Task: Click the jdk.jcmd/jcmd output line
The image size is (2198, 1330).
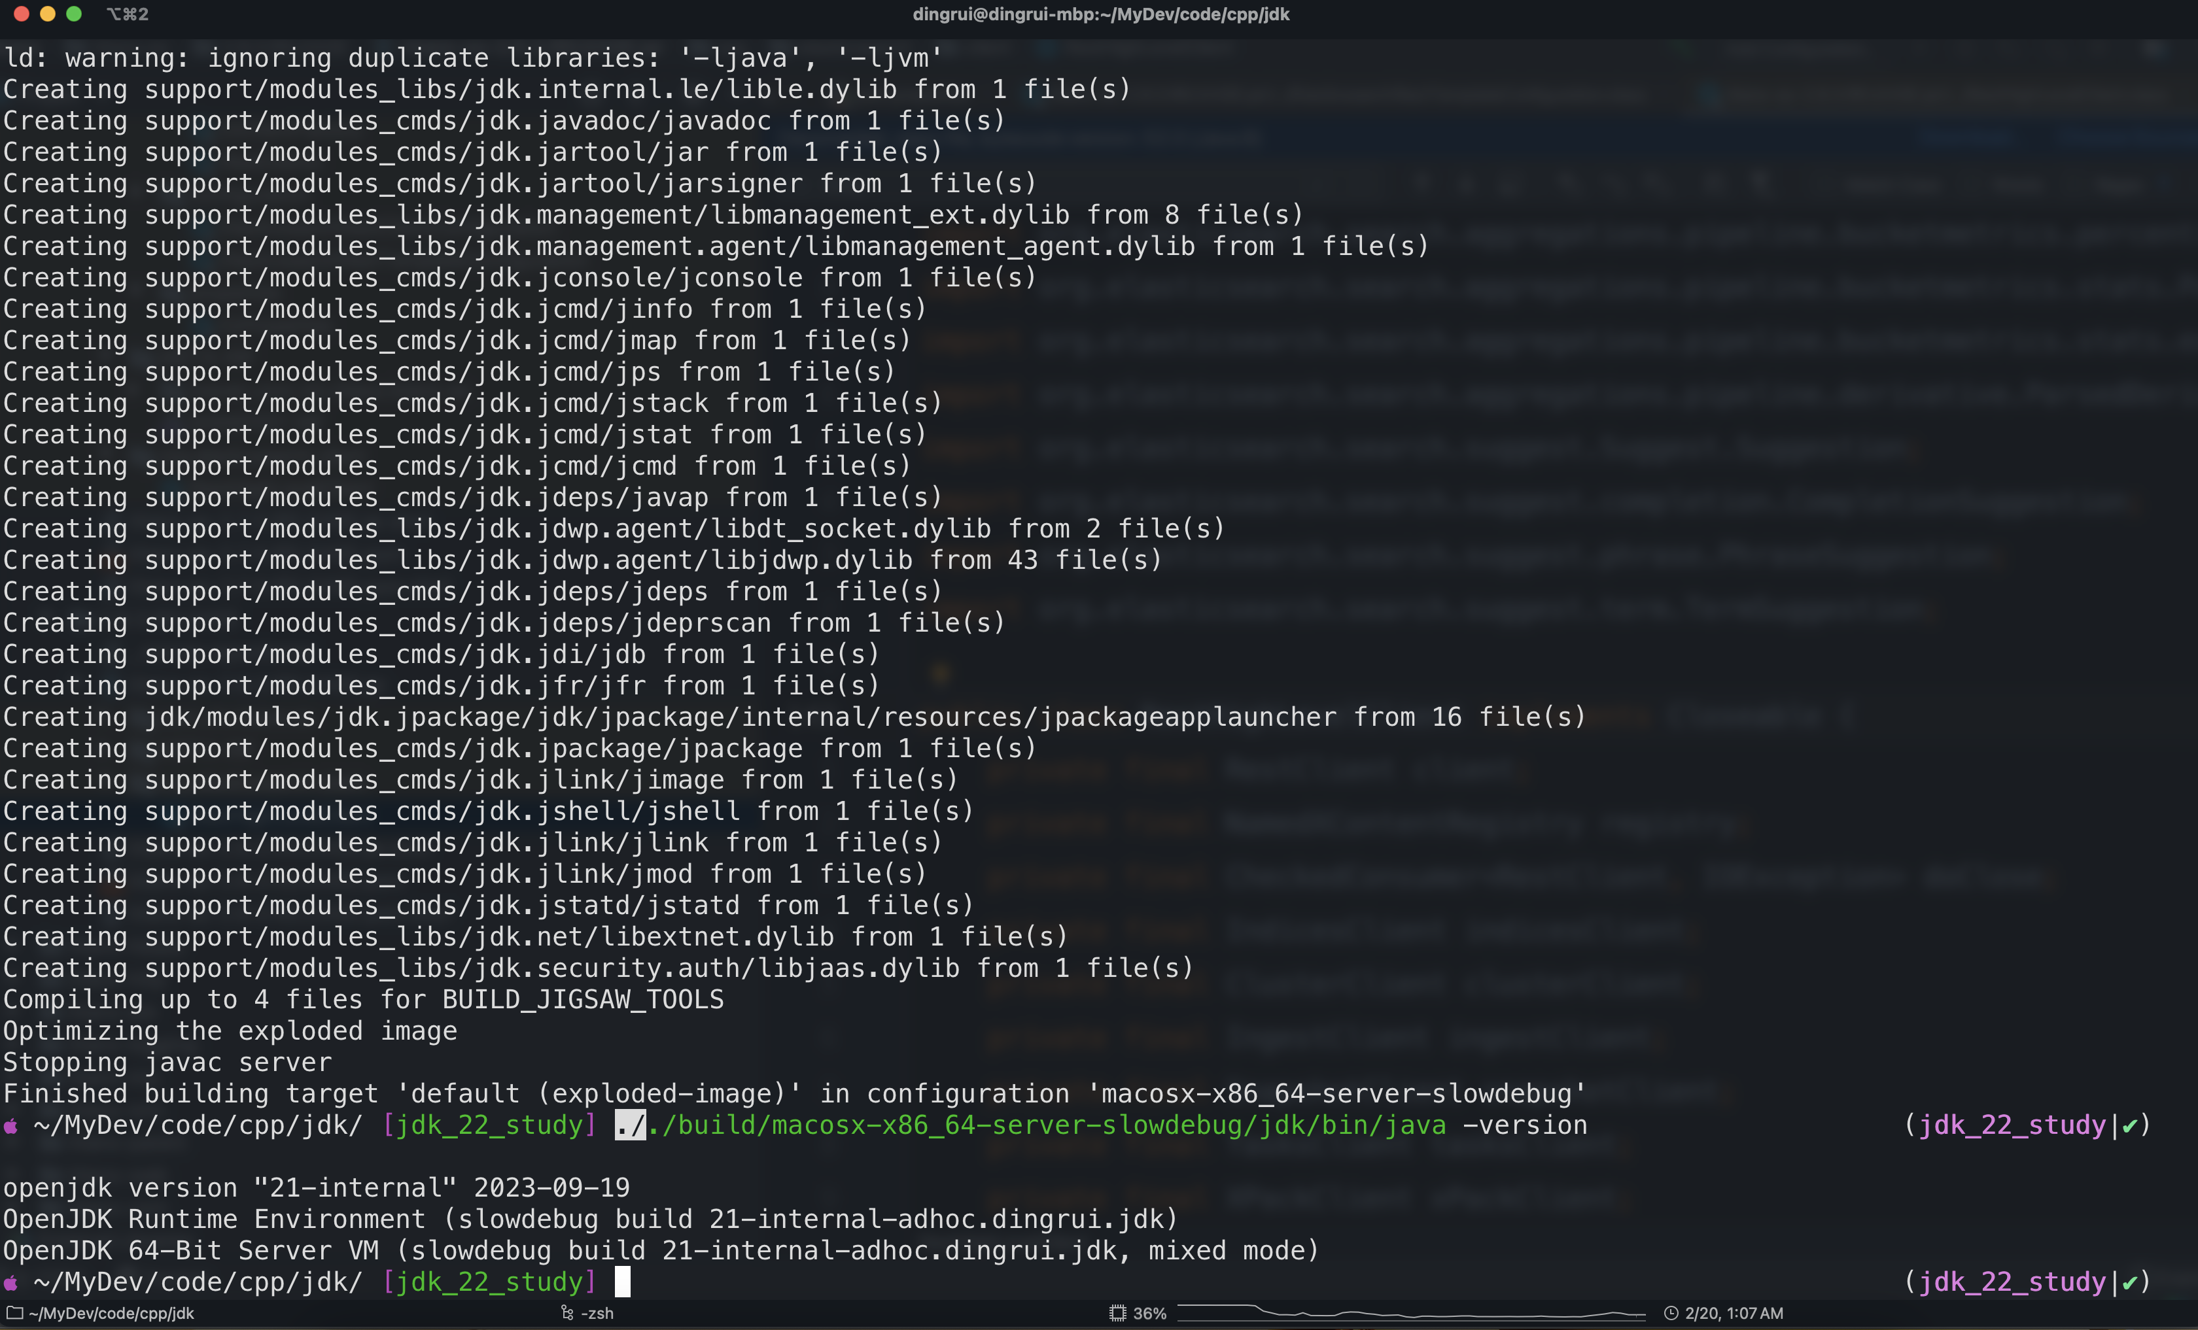Action: click(x=457, y=466)
